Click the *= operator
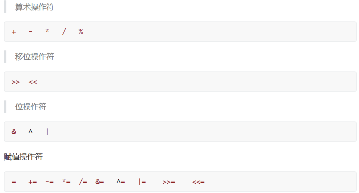Image resolution: width=359 pixels, height=193 pixels. coord(66,182)
